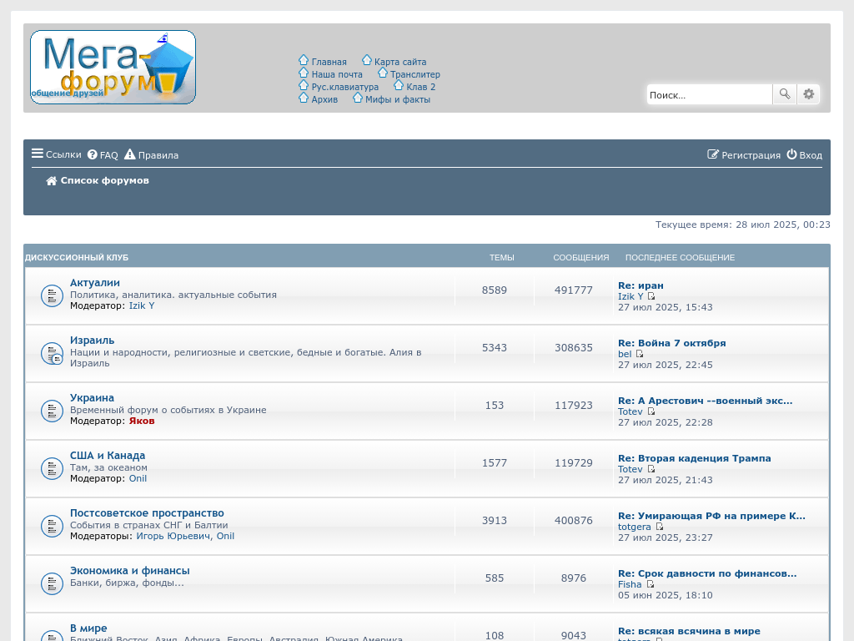
Task: View latest post icon next to Izik Y
Action: 651,296
